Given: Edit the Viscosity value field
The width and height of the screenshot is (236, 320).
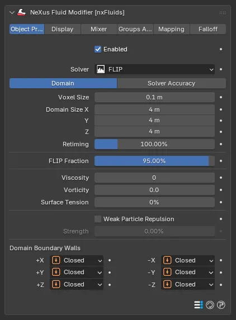Looking at the screenshot, I should coord(154,178).
